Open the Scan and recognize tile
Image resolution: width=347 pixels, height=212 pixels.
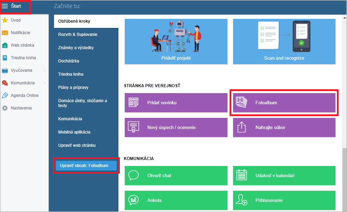(x=284, y=41)
